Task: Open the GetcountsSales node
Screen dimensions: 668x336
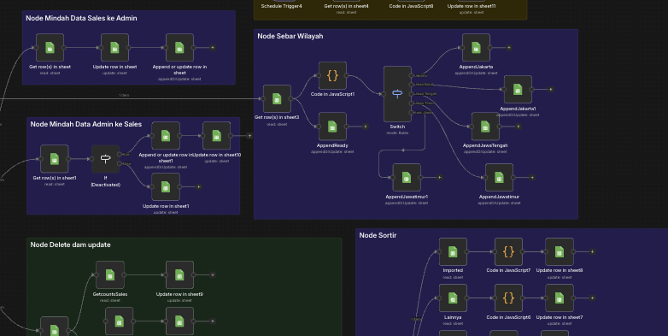Action: click(x=110, y=275)
